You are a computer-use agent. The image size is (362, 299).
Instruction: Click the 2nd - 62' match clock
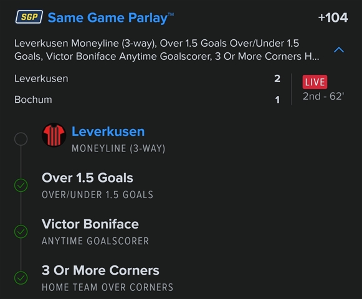[323, 97]
